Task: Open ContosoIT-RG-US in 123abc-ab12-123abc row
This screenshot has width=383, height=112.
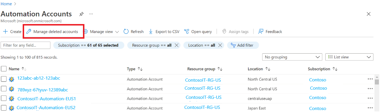Action: click(203, 80)
